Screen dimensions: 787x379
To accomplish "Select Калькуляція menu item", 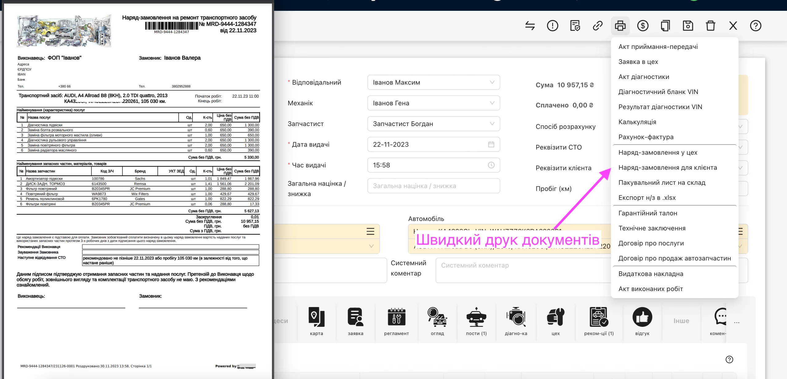I will point(674,122).
